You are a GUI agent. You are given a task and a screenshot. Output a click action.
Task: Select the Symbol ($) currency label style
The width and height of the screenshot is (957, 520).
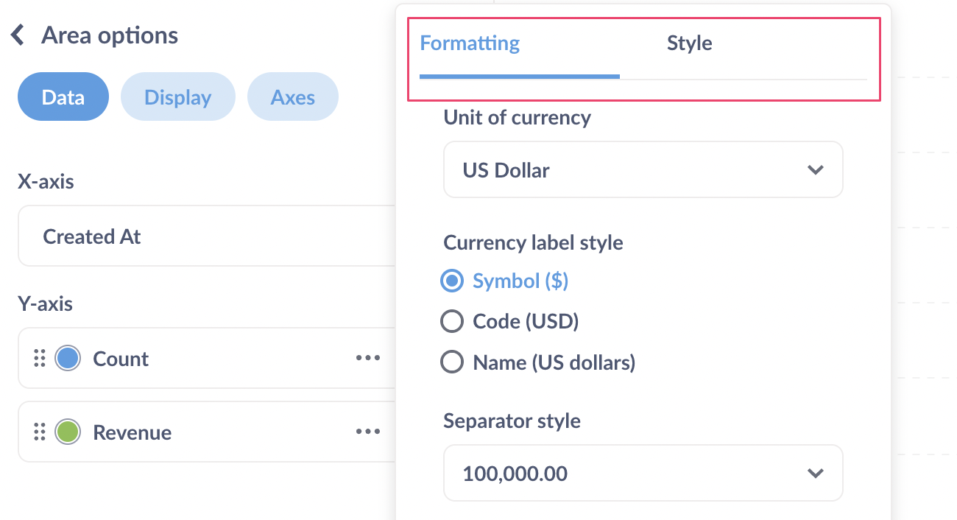coord(452,281)
